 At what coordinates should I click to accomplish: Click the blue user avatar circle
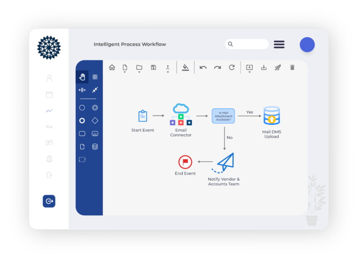coord(307,45)
